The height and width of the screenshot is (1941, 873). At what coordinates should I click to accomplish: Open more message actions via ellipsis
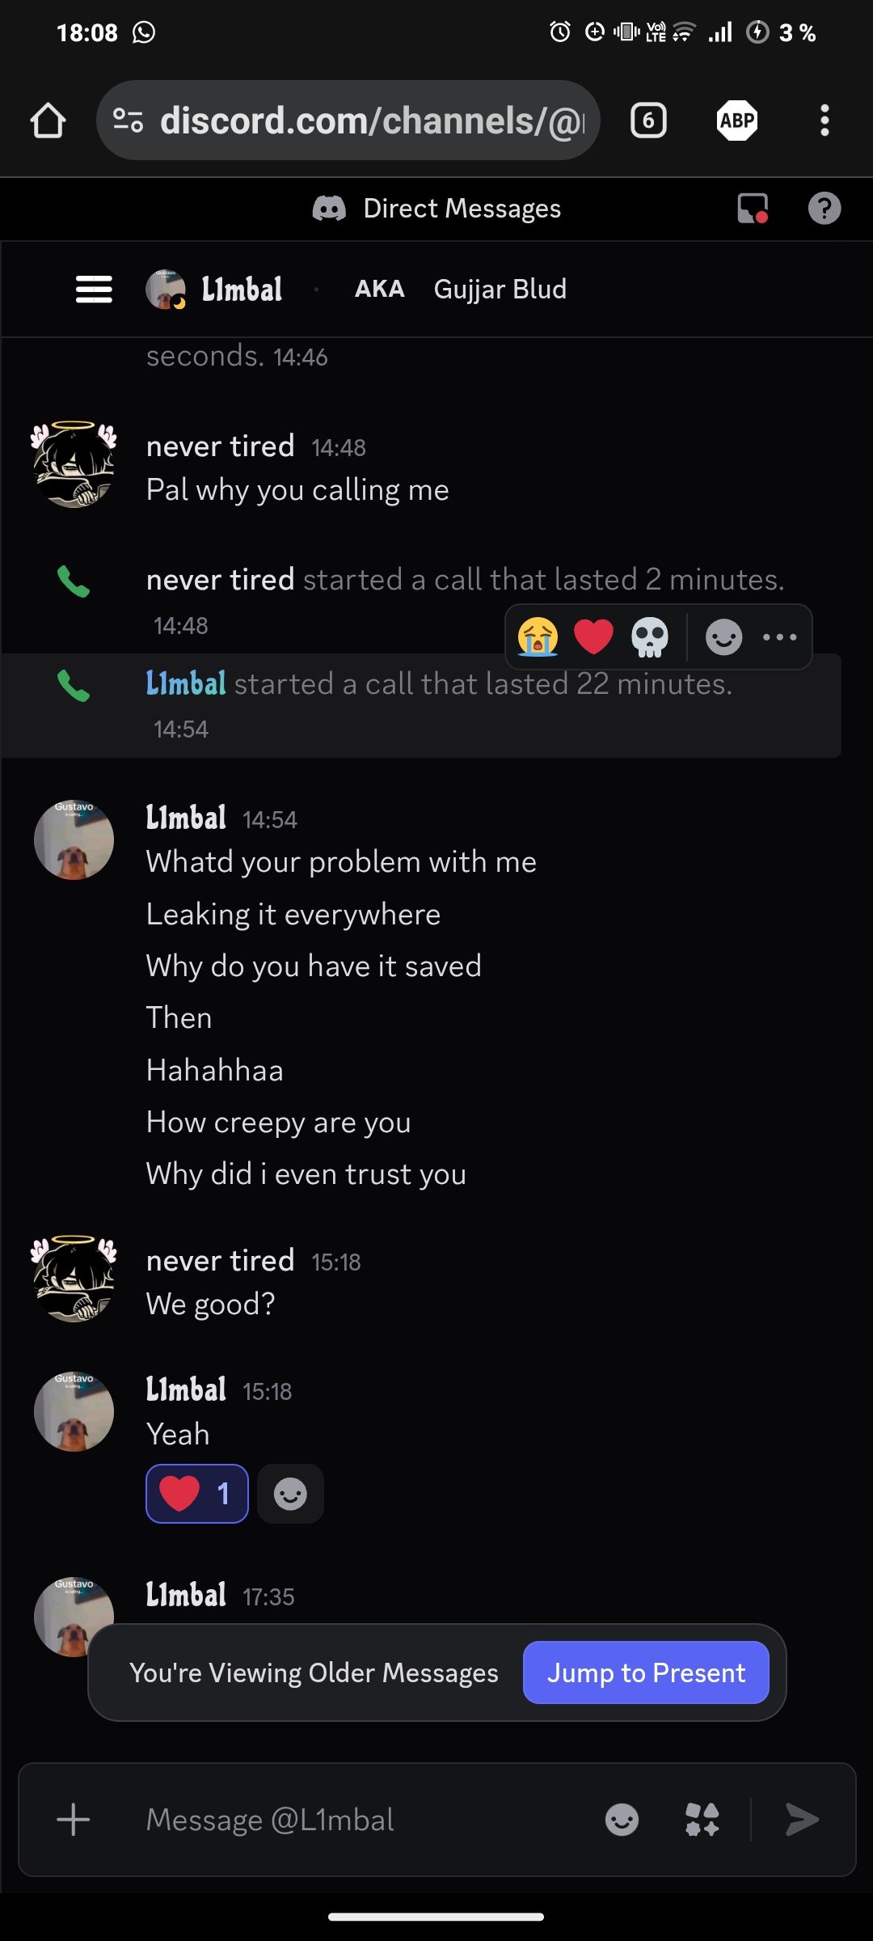[x=778, y=637]
